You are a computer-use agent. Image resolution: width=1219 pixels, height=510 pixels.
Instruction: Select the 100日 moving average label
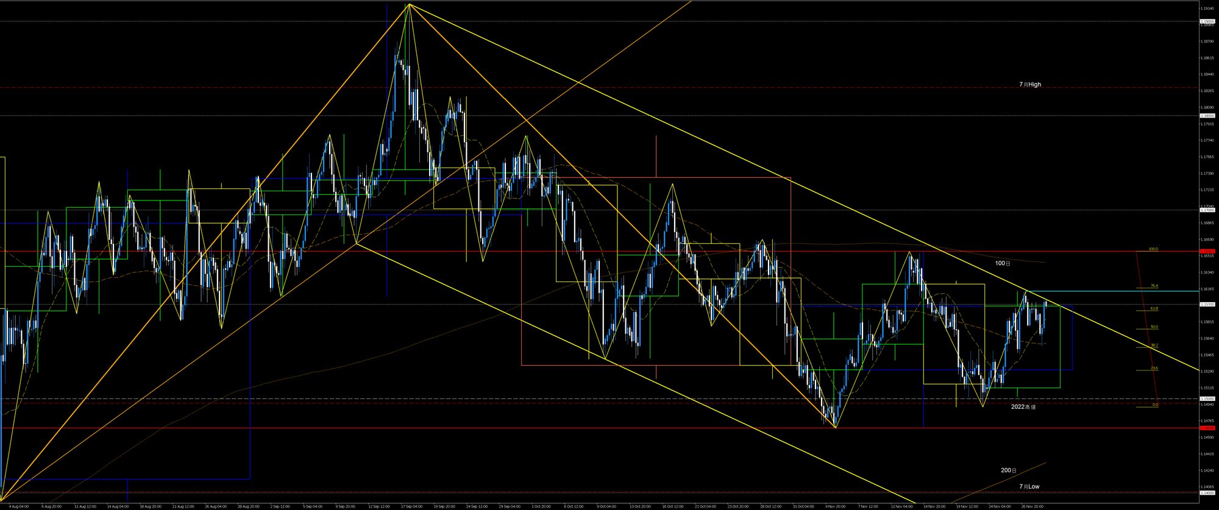point(1003,263)
